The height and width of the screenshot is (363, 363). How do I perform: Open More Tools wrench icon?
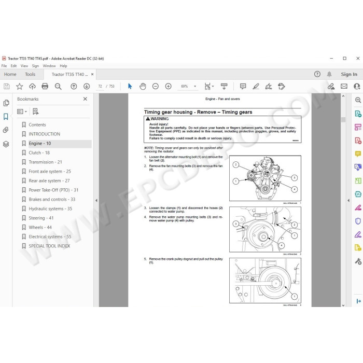[358, 261]
